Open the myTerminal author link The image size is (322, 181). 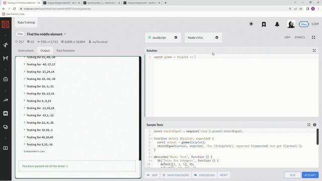(100, 42)
